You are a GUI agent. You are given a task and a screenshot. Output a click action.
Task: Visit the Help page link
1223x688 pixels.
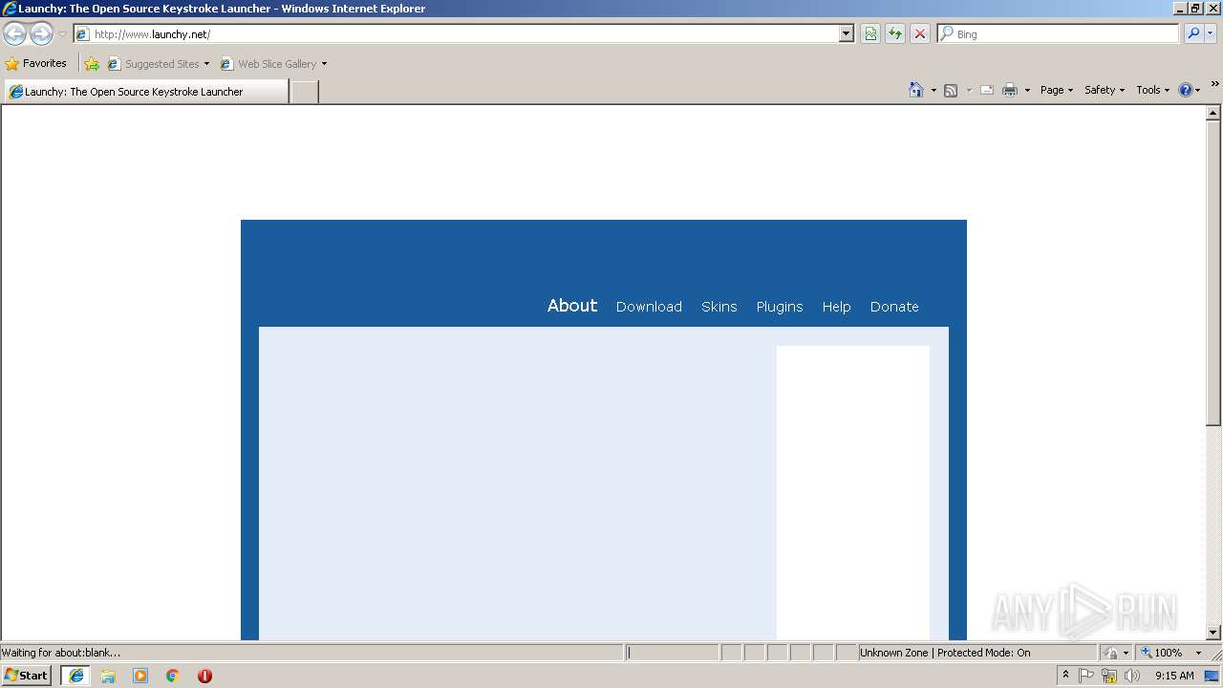pos(836,307)
